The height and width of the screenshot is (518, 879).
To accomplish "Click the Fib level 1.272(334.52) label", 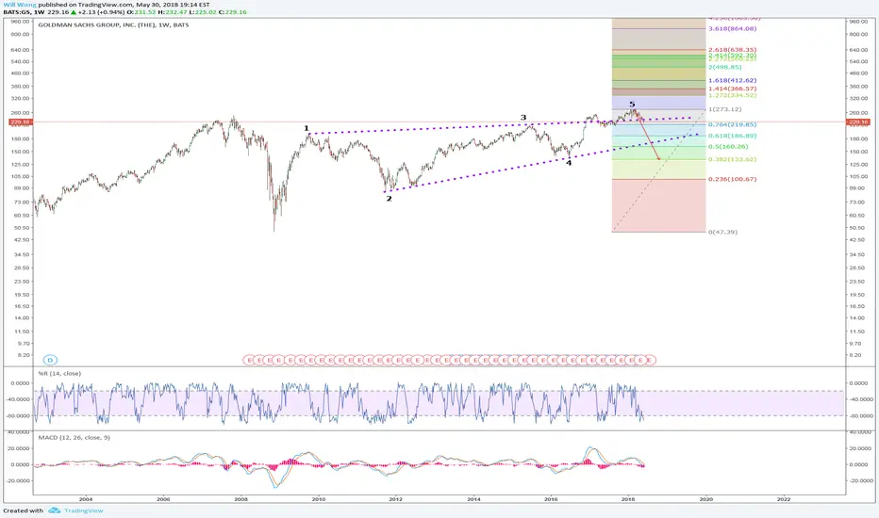I will [732, 95].
